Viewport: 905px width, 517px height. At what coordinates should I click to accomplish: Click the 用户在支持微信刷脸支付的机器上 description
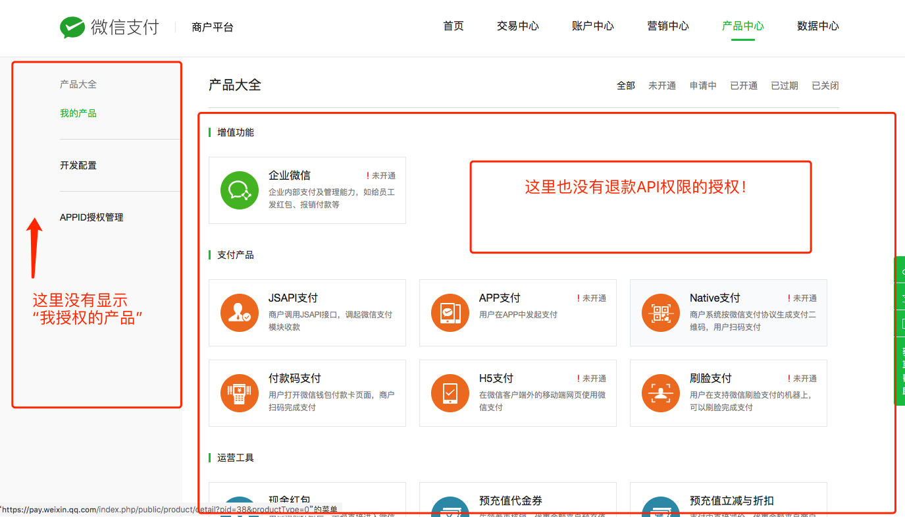click(x=751, y=401)
